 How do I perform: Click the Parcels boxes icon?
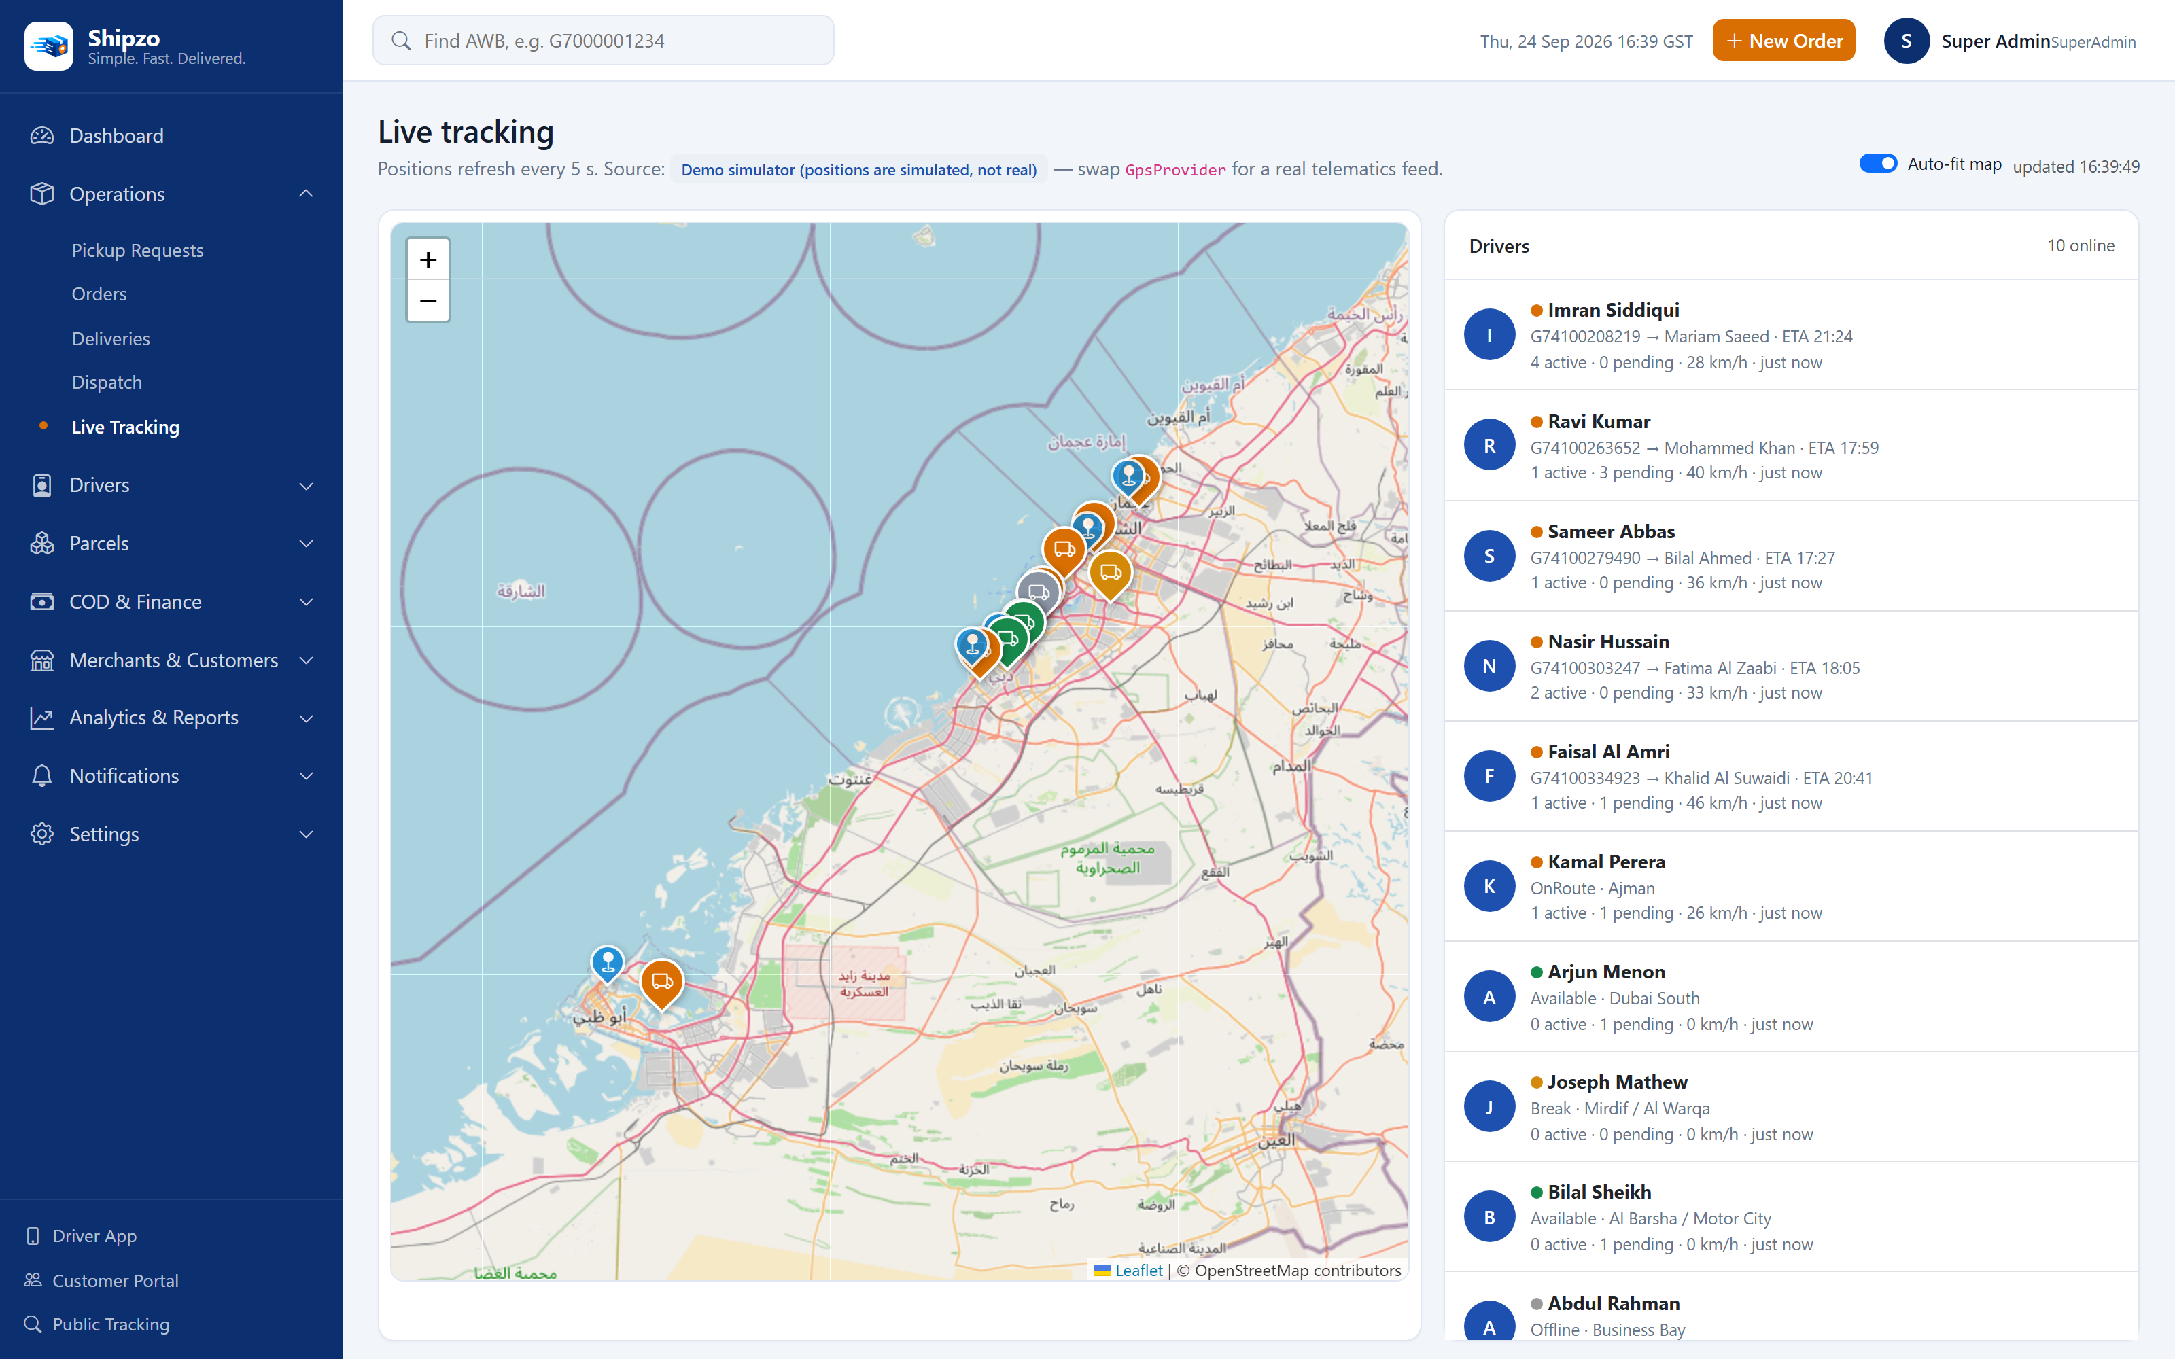(41, 544)
